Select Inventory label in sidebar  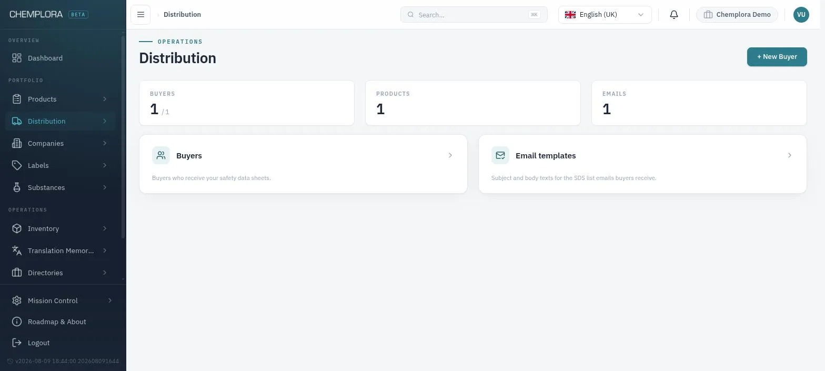(43, 228)
